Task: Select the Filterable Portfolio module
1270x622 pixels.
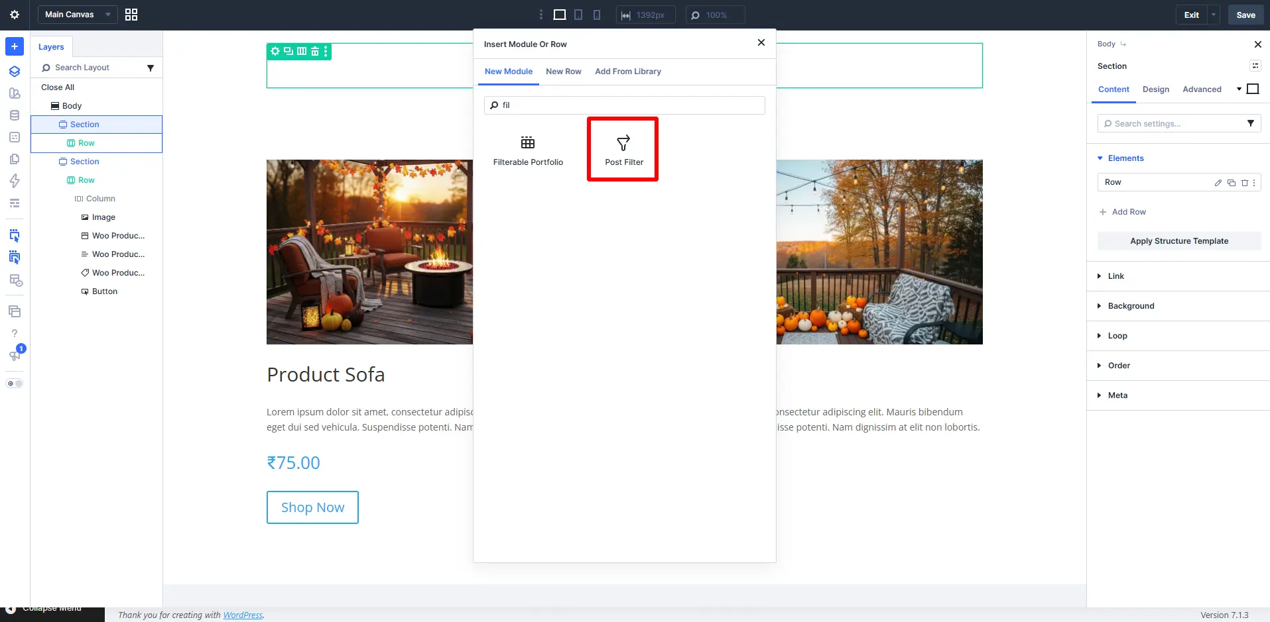Action: tap(528, 150)
